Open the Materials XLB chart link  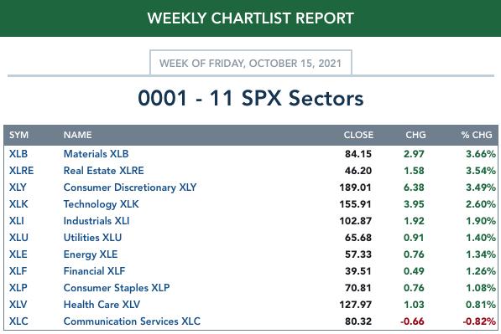[x=96, y=154]
